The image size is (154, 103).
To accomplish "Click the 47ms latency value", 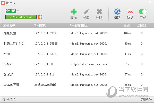I will coord(127,54).
